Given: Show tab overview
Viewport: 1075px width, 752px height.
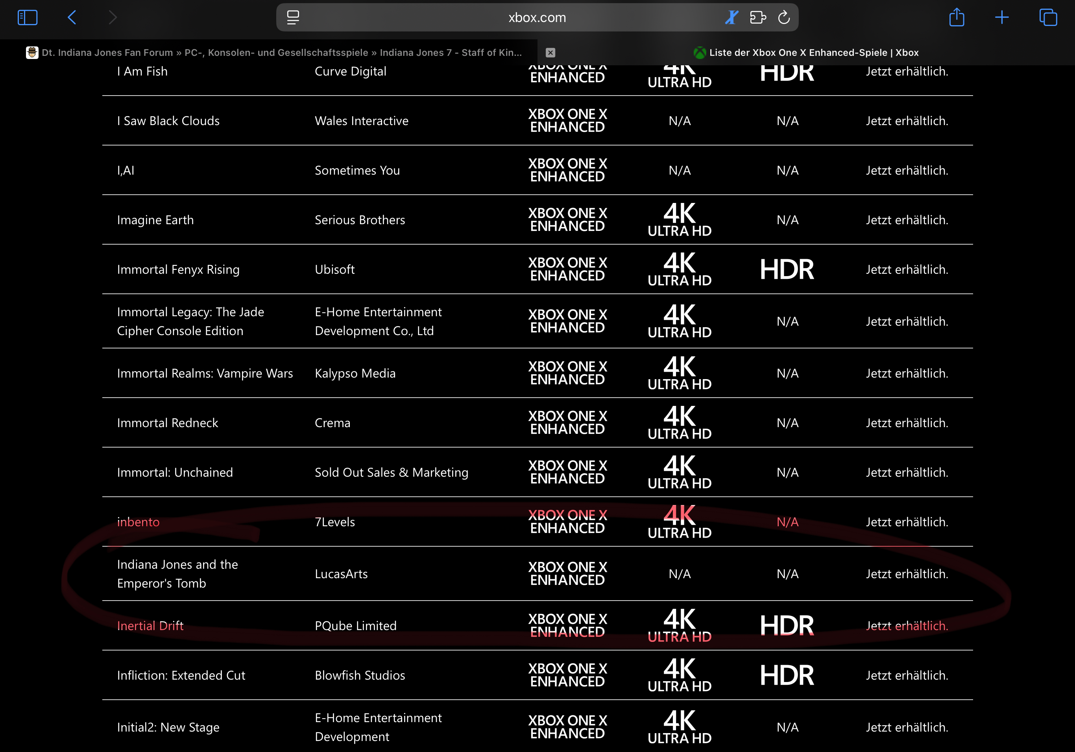Looking at the screenshot, I should pyautogui.click(x=1047, y=18).
